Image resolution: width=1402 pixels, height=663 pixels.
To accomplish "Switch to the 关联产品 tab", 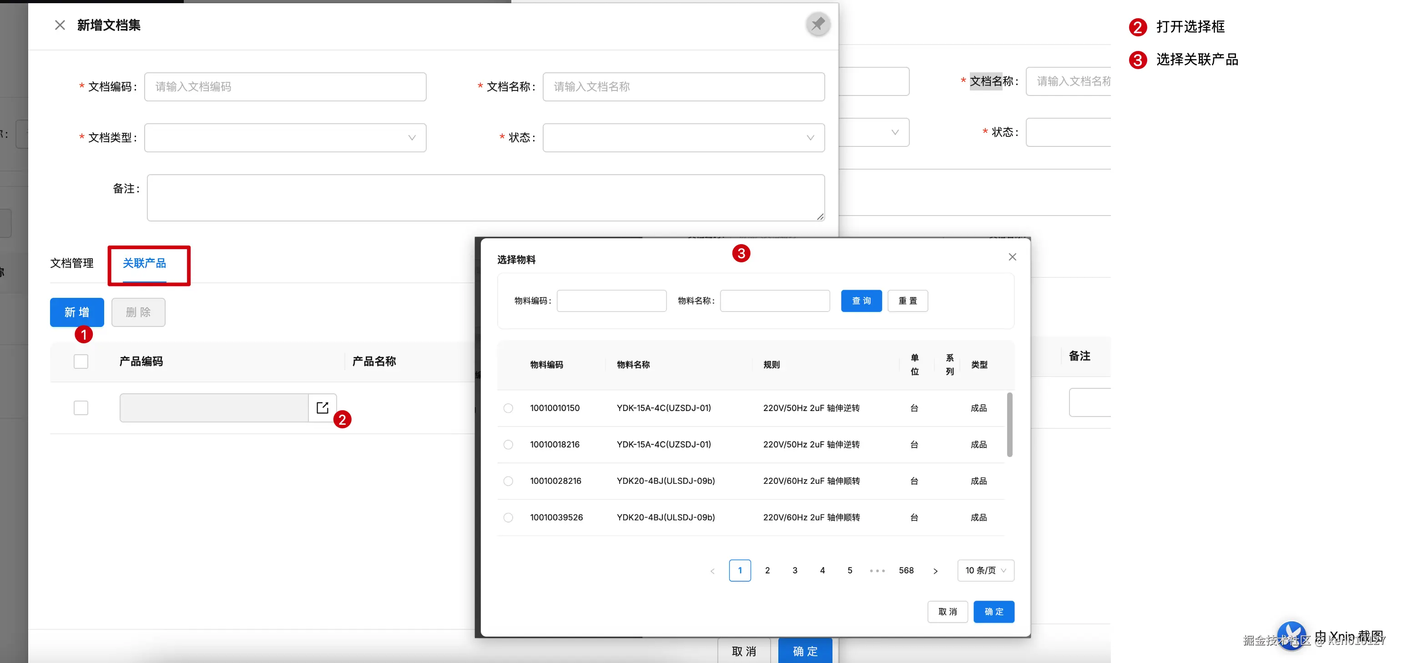I will [x=144, y=263].
